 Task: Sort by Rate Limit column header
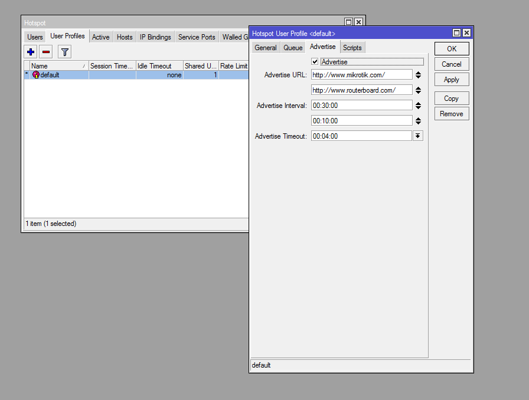pos(234,65)
